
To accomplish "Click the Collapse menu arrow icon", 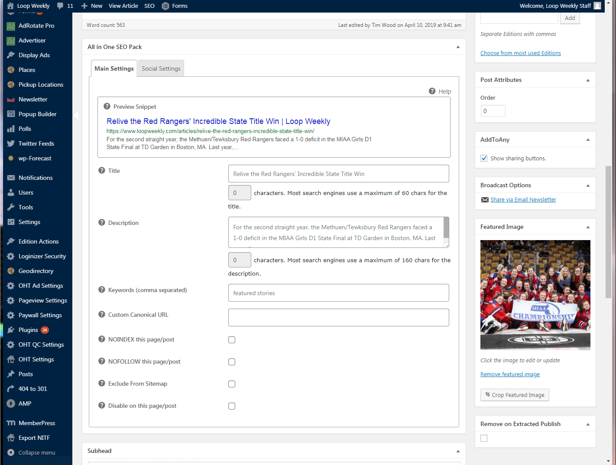I will [x=11, y=452].
